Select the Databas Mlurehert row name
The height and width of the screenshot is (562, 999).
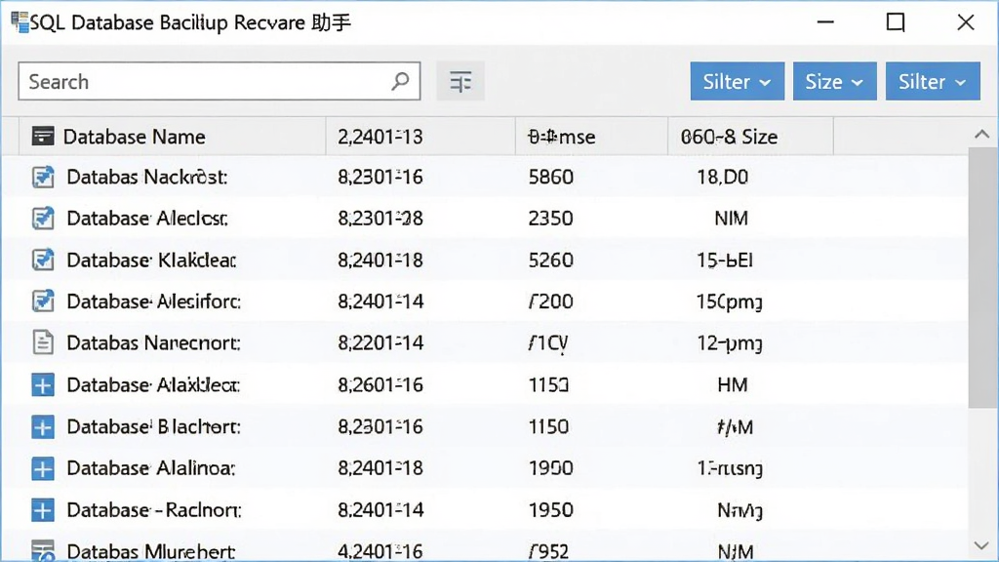click(151, 551)
